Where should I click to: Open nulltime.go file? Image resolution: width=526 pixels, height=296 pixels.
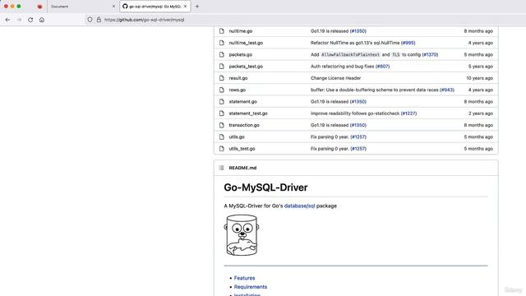pyautogui.click(x=241, y=31)
